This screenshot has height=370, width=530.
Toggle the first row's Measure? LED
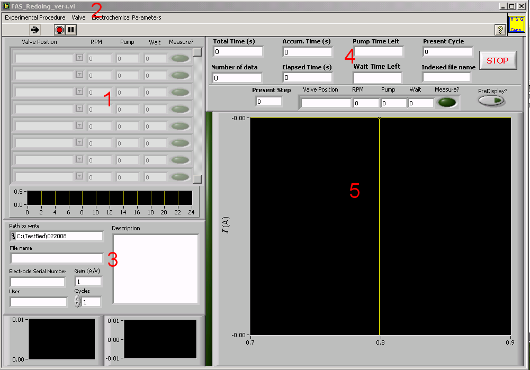pos(181,58)
